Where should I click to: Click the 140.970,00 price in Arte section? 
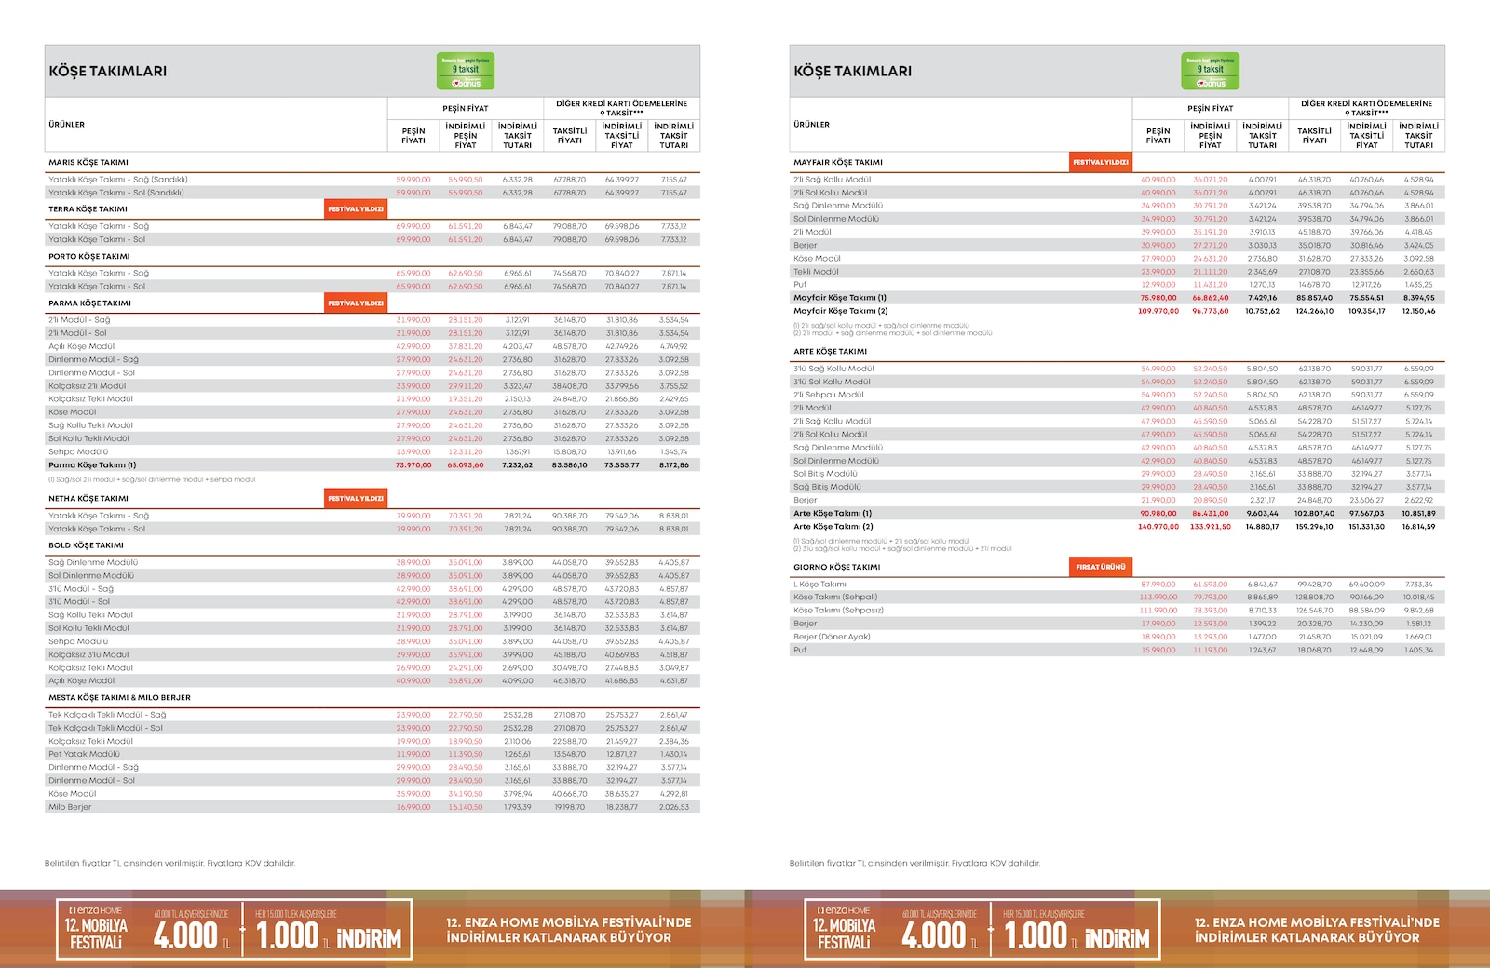click(x=1158, y=527)
